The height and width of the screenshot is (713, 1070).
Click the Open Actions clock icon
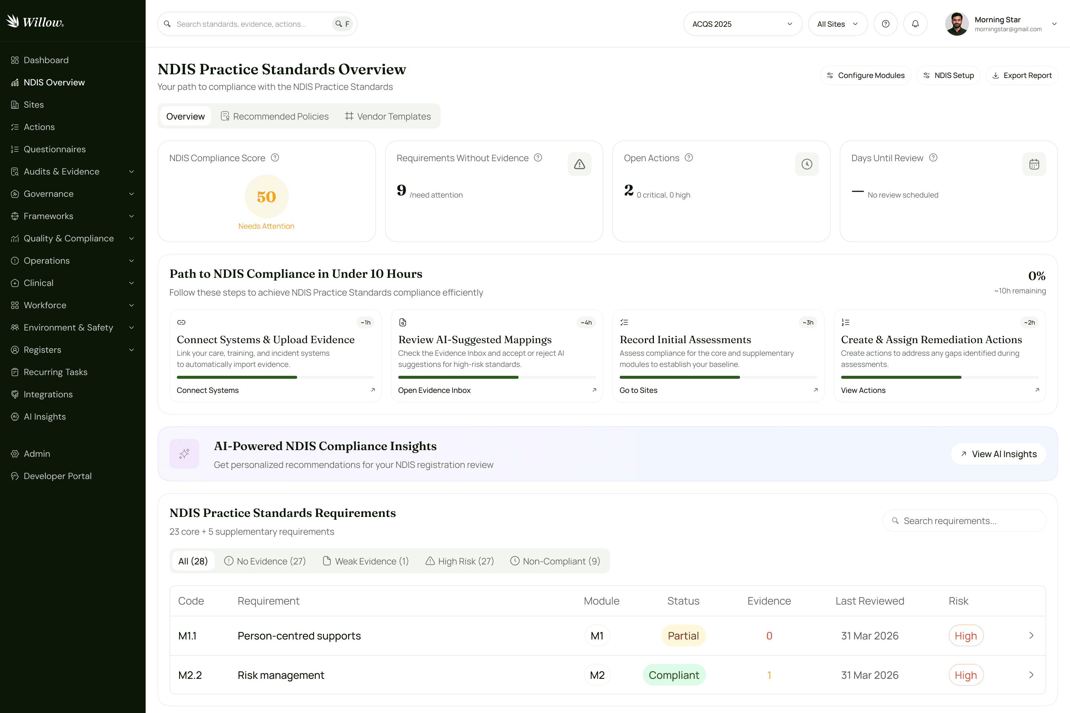[807, 164]
